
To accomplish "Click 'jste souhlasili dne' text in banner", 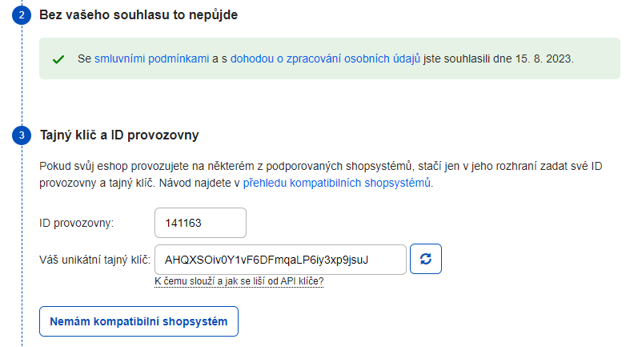I will coord(467,59).
